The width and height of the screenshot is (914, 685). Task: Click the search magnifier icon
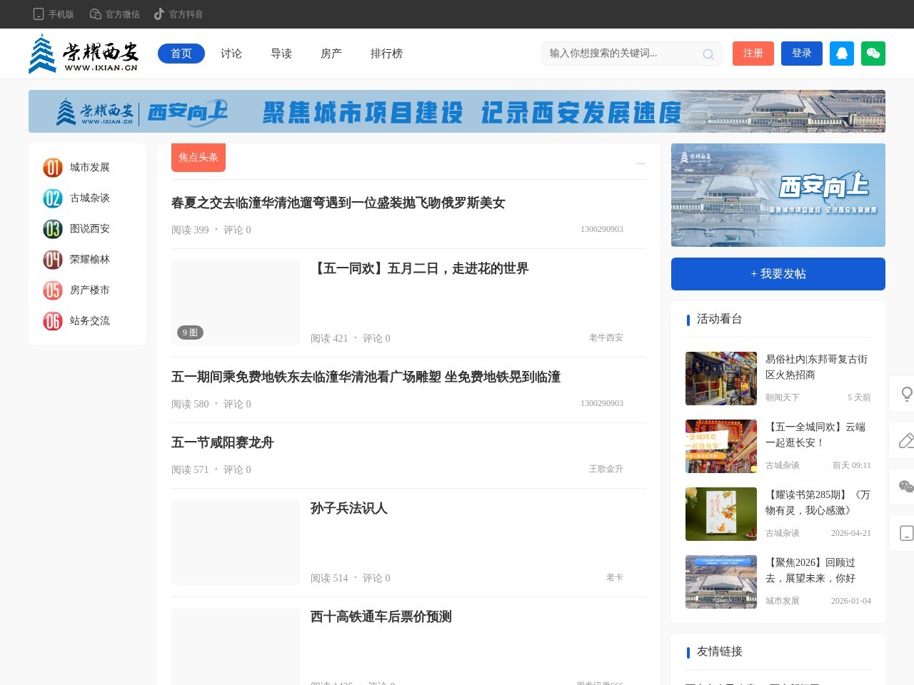[708, 54]
